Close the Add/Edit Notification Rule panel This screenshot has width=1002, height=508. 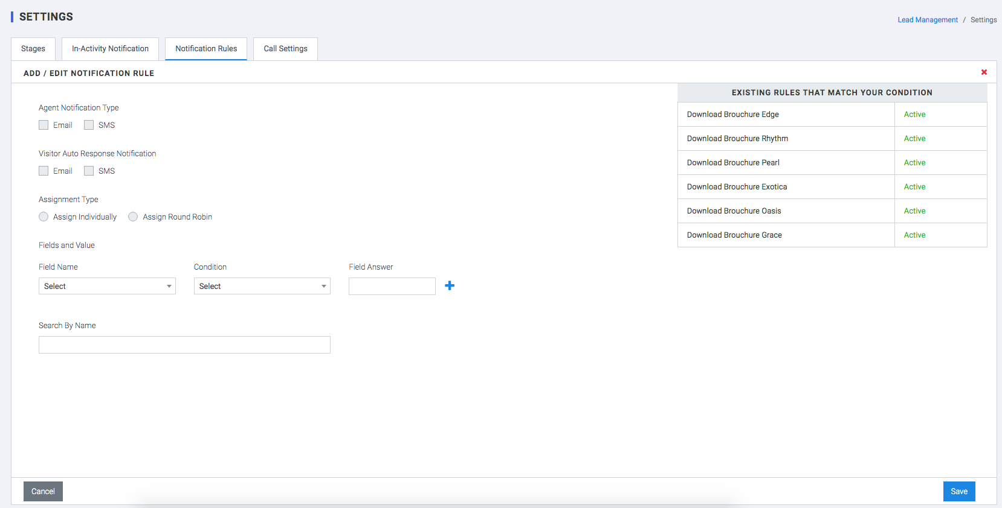pyautogui.click(x=984, y=72)
